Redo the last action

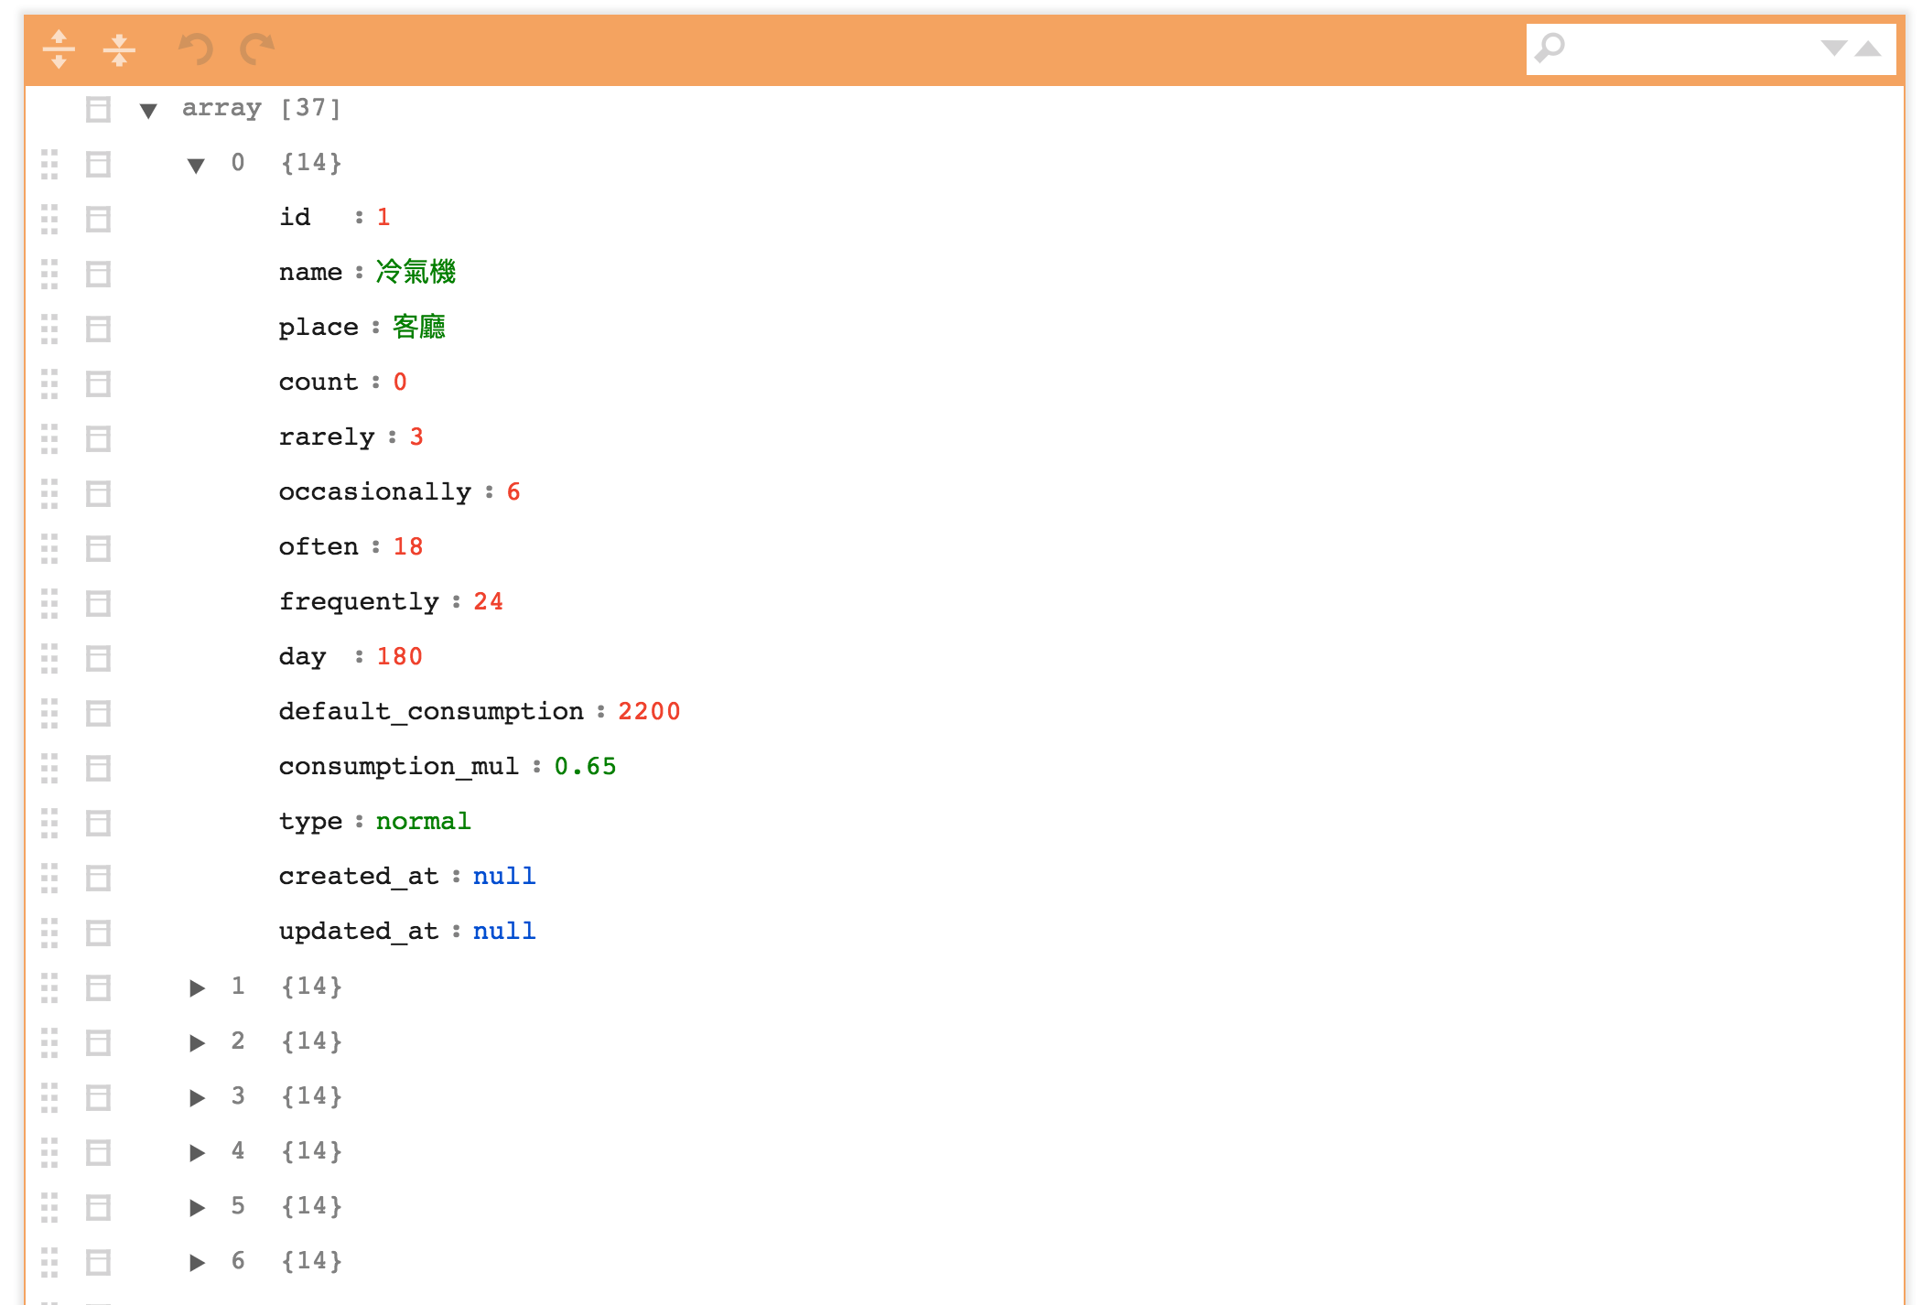[x=257, y=49]
